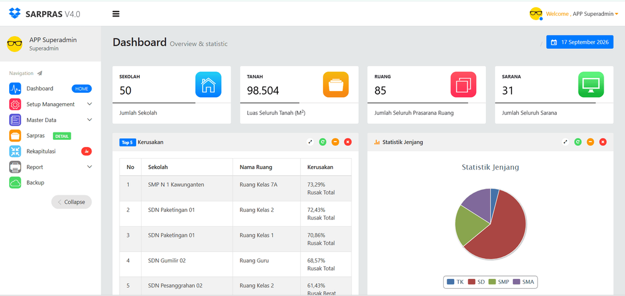This screenshot has width=625, height=296.
Task: Select the SMP N 1 Kawunganten row
Action: point(236,189)
